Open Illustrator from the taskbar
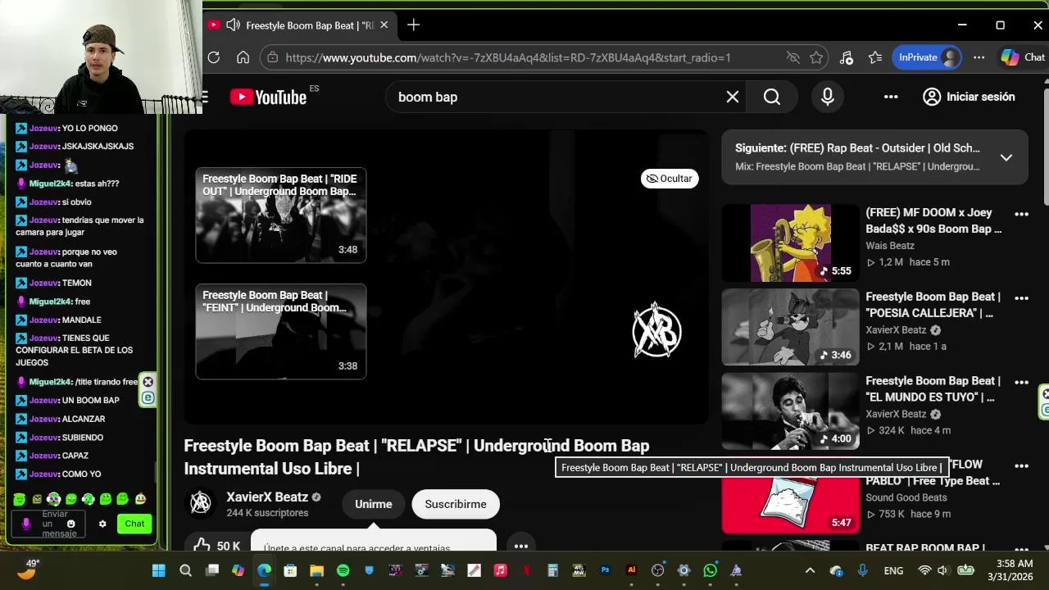This screenshot has height=590, width=1049. [631, 570]
